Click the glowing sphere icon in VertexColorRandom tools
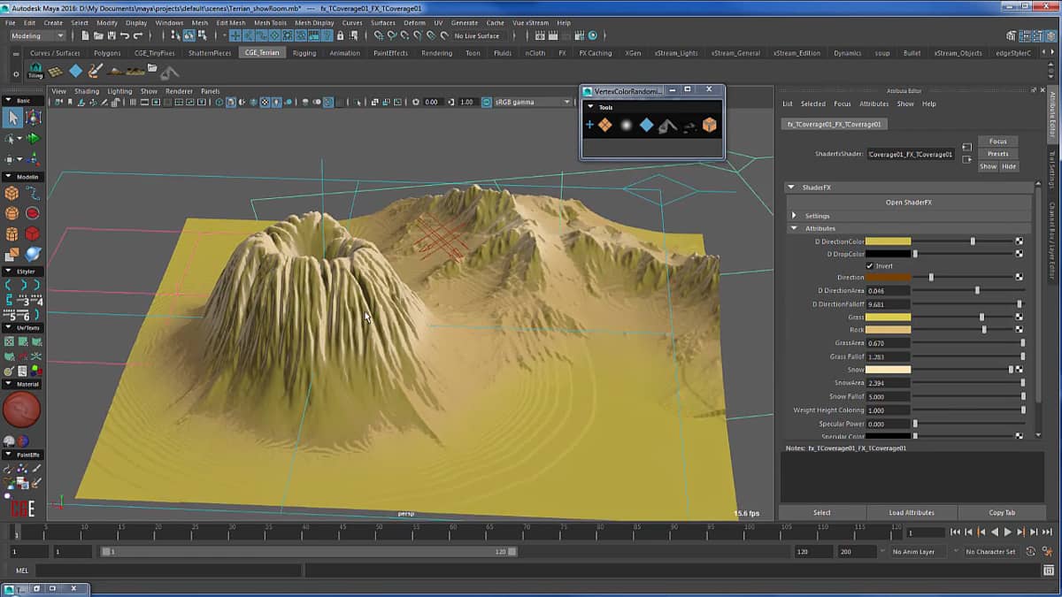 point(626,126)
